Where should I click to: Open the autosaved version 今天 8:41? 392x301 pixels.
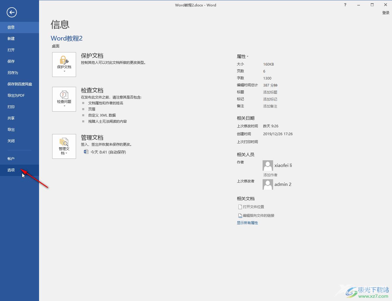click(x=105, y=152)
